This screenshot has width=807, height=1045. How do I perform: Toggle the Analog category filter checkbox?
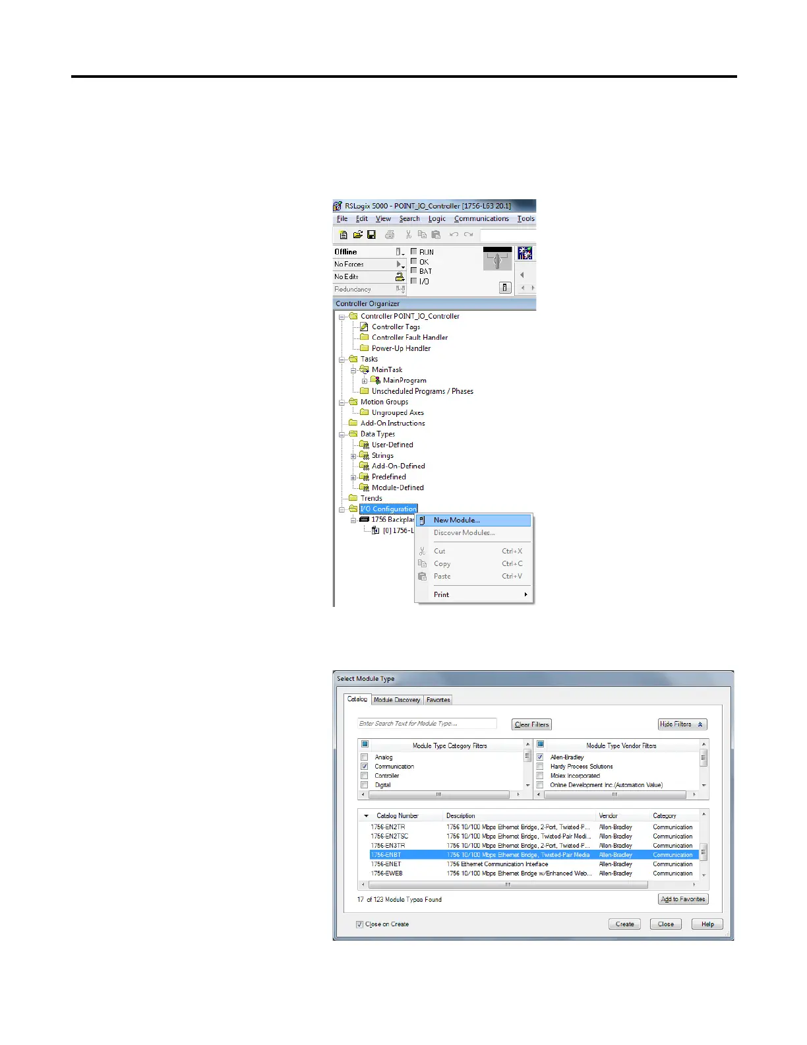(x=364, y=757)
